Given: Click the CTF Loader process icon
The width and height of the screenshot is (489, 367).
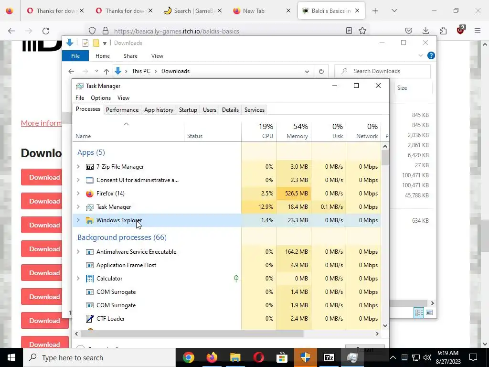Looking at the screenshot, I should coord(89,319).
